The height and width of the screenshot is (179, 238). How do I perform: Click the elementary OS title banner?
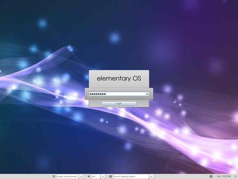click(x=119, y=78)
